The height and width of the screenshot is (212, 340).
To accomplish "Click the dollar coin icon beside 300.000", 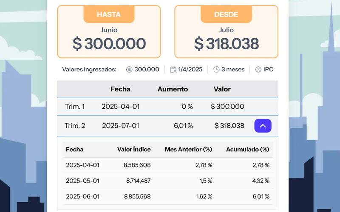I will (x=129, y=69).
